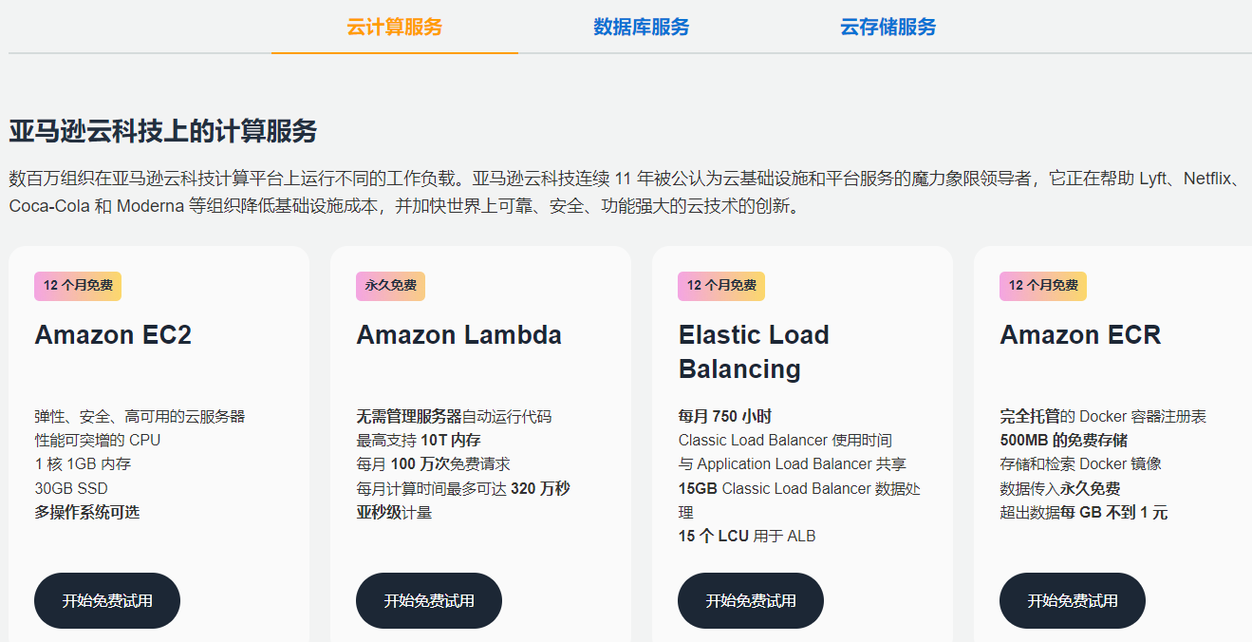
Task: Click 15 个 LCU 用于 ALB text
Action: [747, 537]
